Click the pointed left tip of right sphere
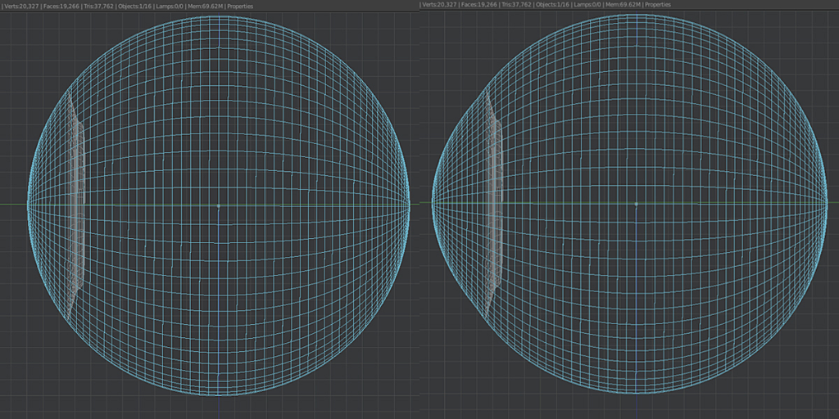 coord(433,203)
